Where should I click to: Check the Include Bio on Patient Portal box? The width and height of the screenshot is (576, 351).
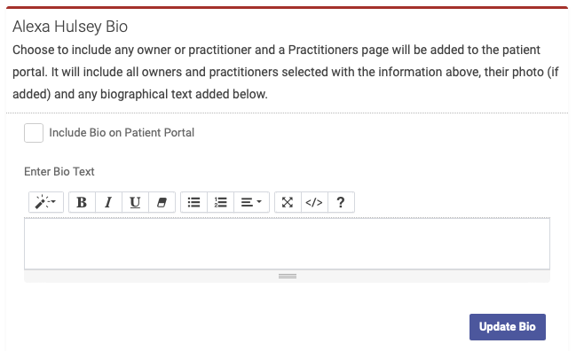pyautogui.click(x=34, y=133)
